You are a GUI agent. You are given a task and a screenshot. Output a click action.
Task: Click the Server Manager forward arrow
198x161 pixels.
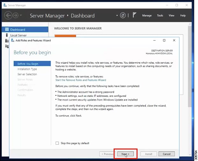16,15
